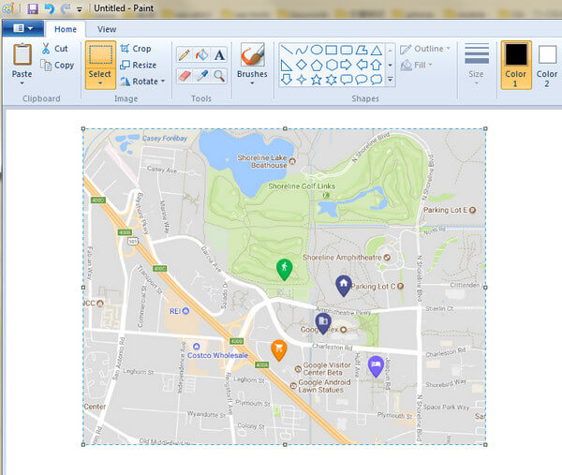Choose the Four-point star shape
Image resolution: width=562 pixels, height=475 pixels.
coord(301,80)
